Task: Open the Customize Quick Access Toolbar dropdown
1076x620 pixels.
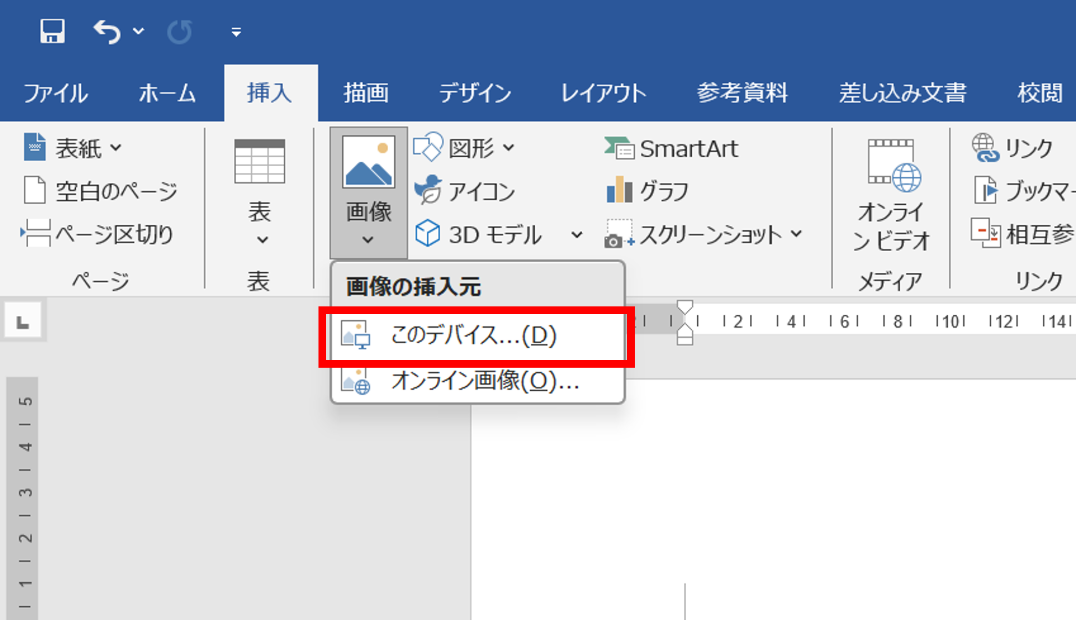Action: coord(236,32)
